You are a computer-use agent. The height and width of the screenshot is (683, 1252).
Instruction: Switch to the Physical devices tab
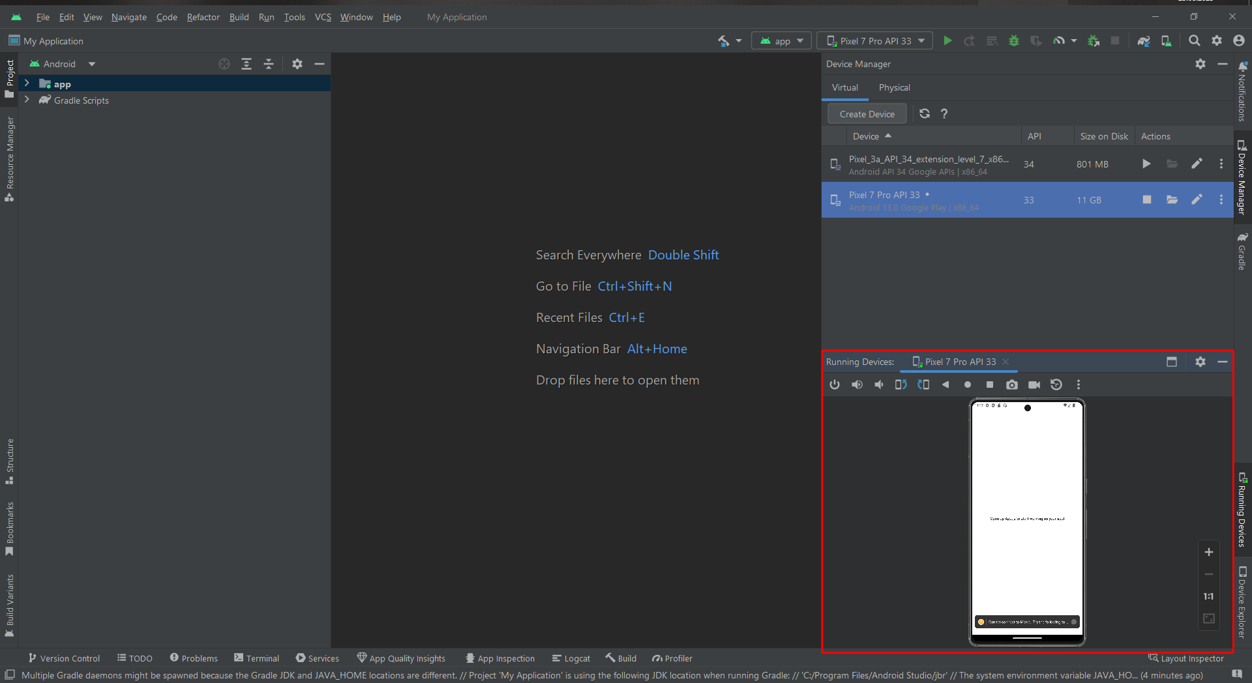point(894,87)
